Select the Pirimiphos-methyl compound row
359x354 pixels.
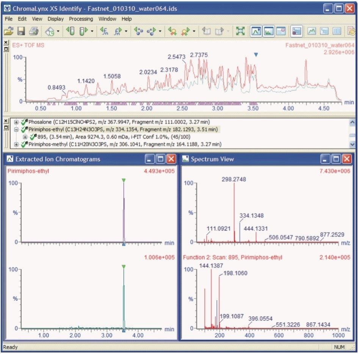coord(125,144)
